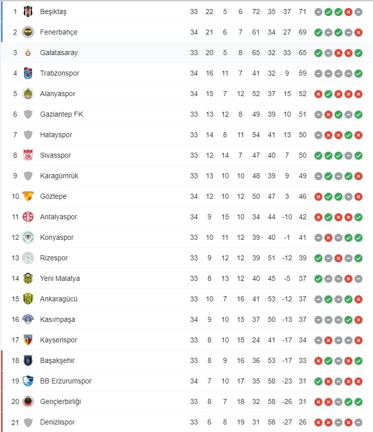Image resolution: width=373 pixels, height=432 pixels.
Task: Click the Göztepe club logo
Action: 28,196
